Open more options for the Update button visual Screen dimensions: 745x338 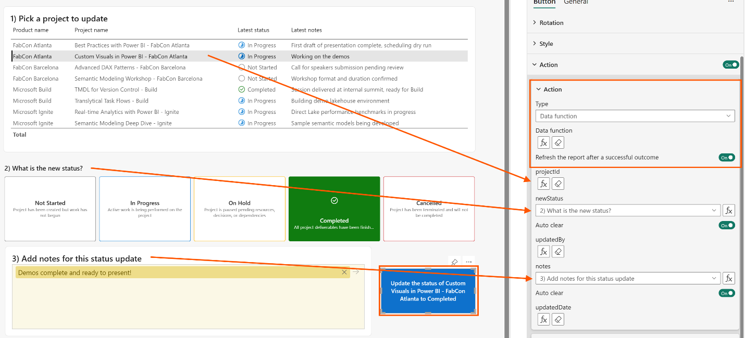point(468,262)
